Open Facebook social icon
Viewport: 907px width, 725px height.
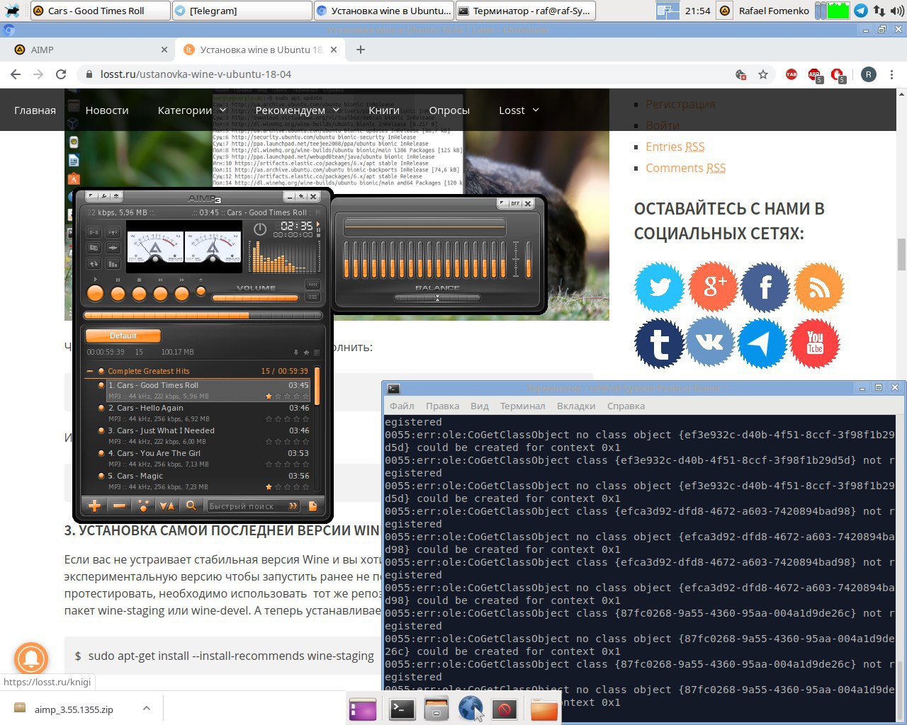765,287
